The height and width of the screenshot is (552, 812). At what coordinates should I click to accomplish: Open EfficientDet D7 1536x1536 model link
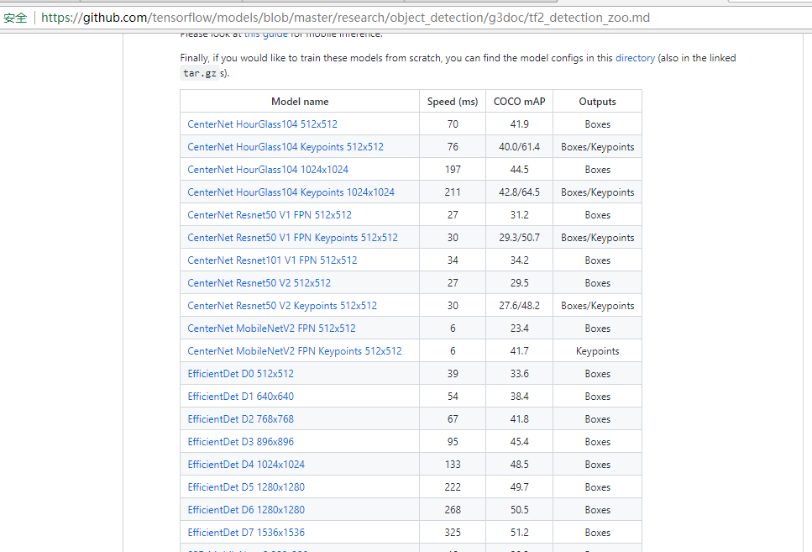click(246, 533)
